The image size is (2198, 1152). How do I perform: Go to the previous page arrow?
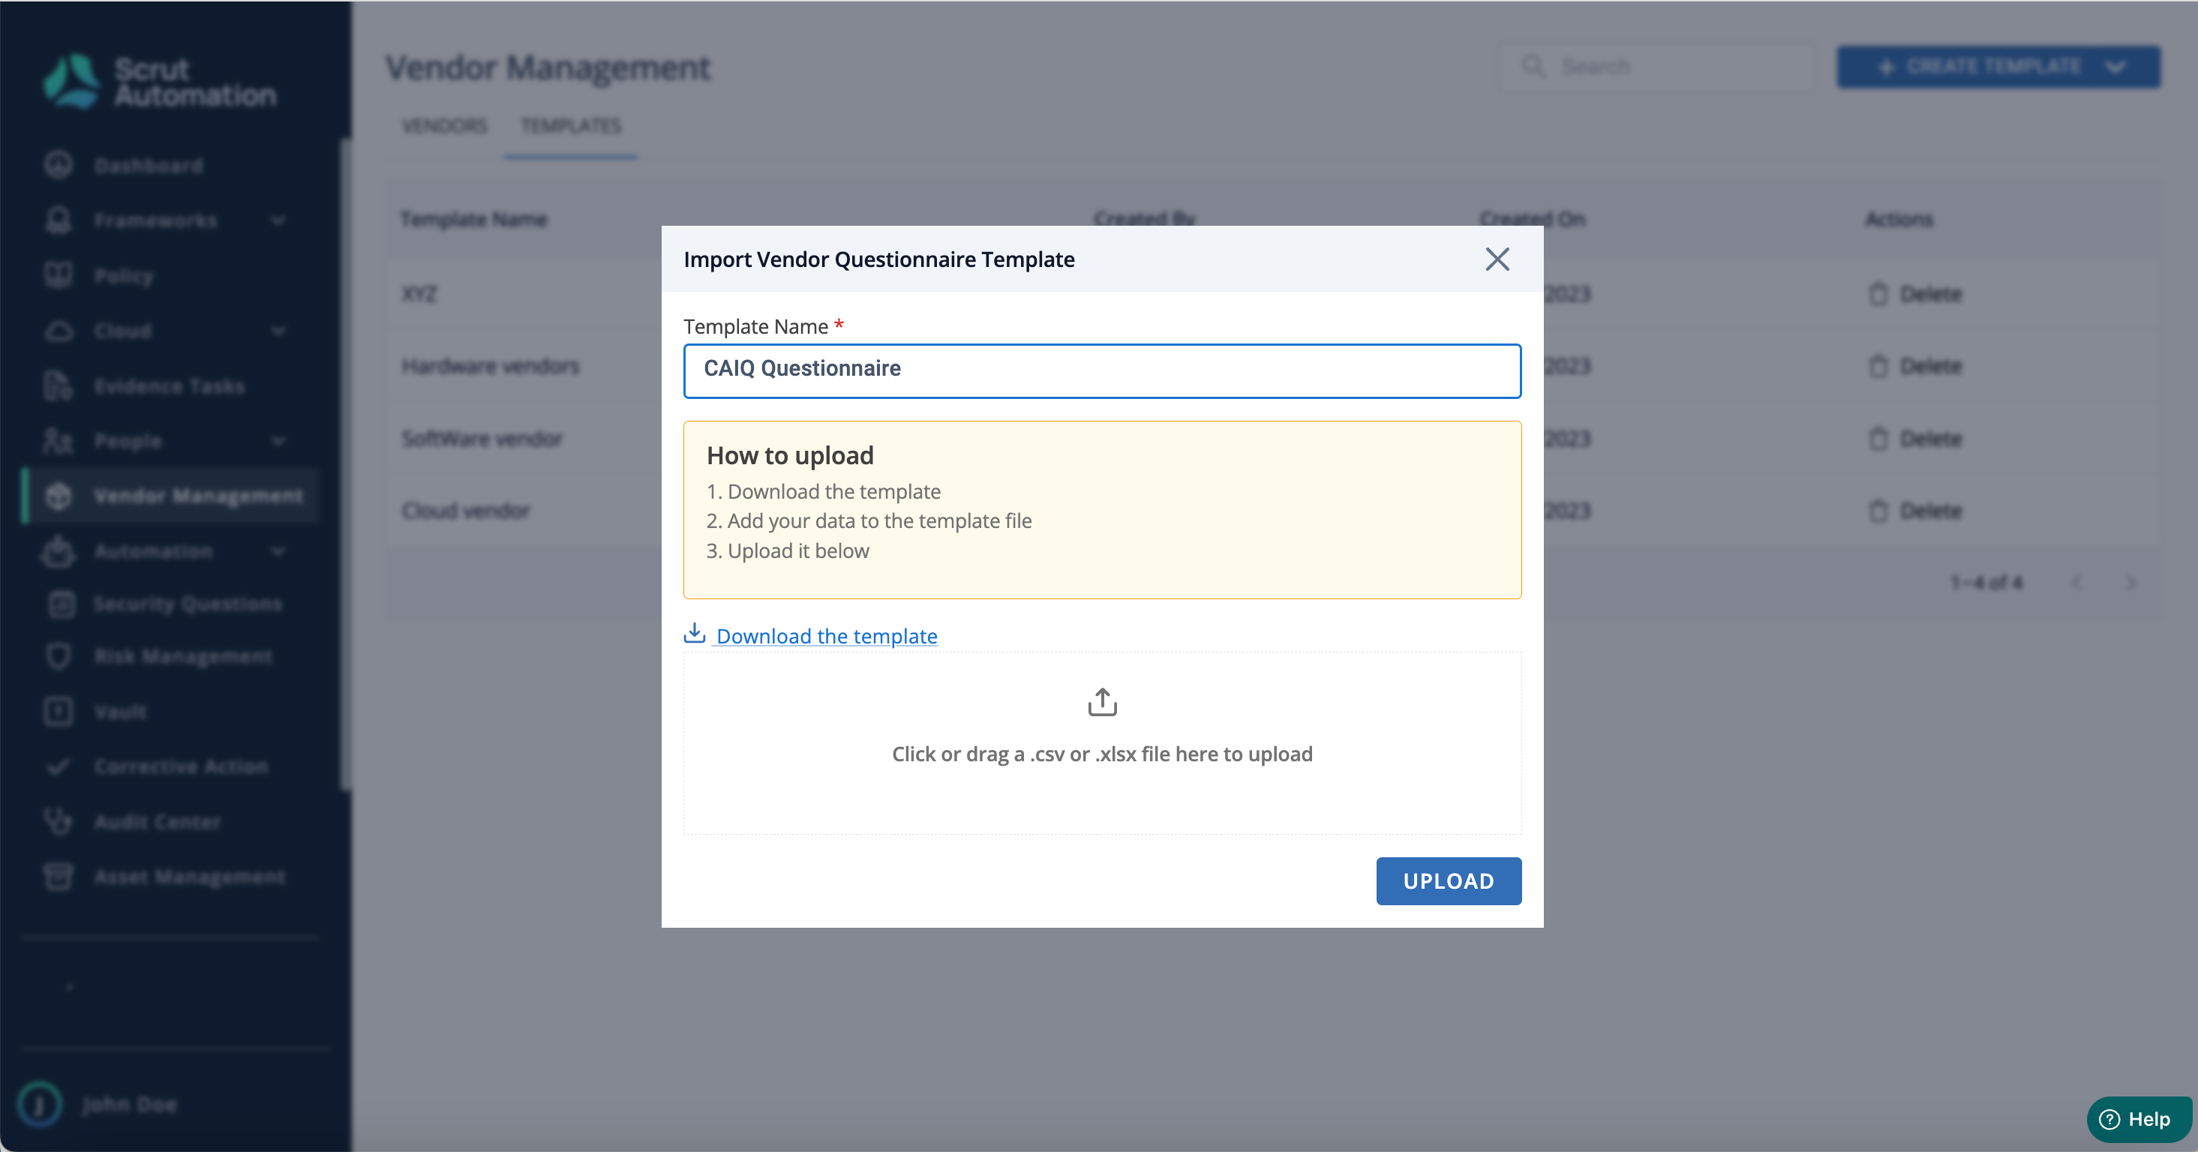[2076, 583]
